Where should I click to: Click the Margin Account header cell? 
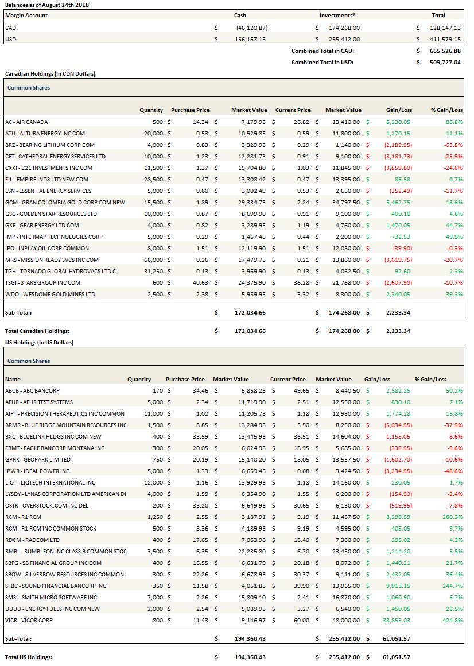coord(26,15)
